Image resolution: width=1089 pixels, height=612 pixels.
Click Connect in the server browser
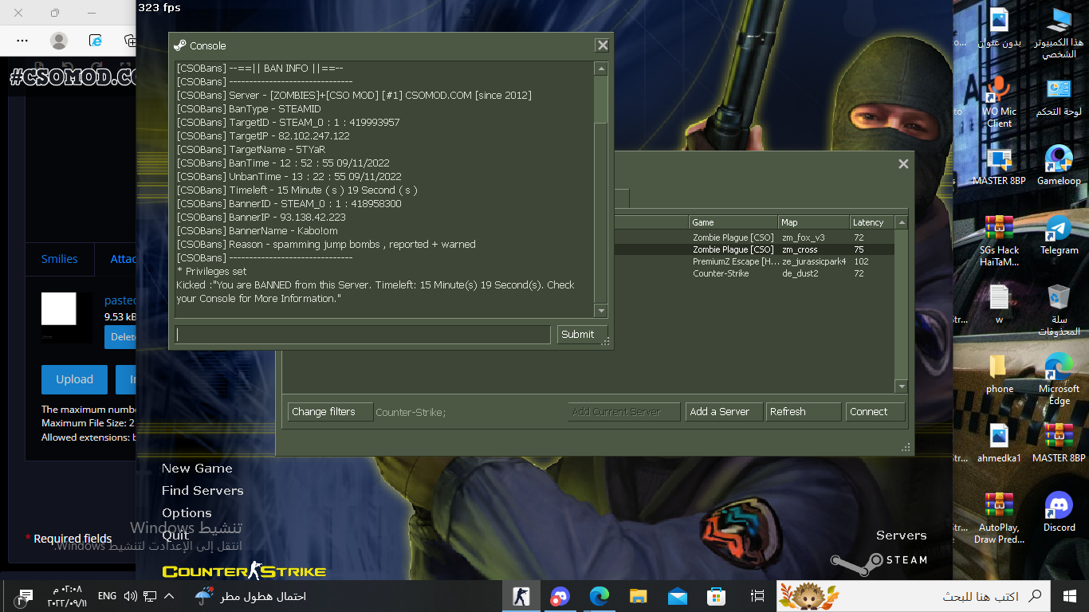tap(875, 412)
